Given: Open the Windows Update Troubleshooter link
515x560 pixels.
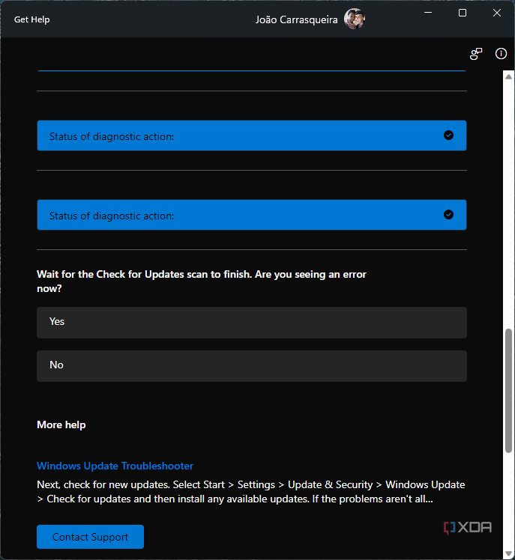Looking at the screenshot, I should click(x=115, y=466).
